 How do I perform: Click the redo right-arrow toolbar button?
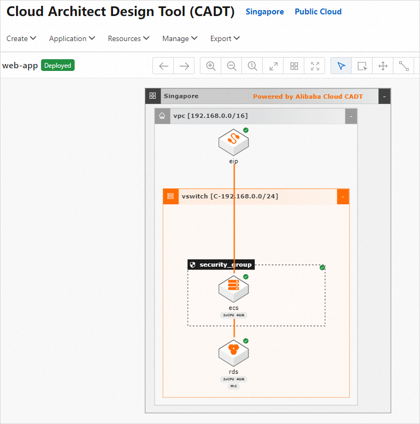click(184, 66)
